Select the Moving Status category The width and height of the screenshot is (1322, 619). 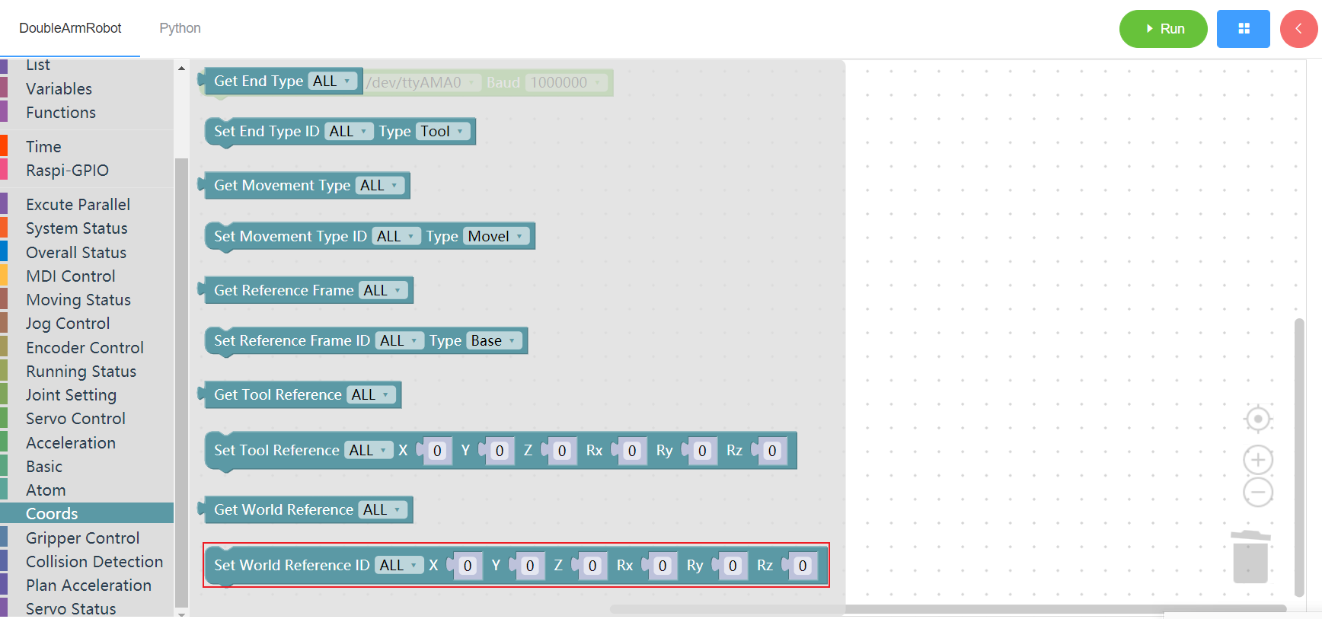coord(87,299)
